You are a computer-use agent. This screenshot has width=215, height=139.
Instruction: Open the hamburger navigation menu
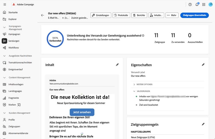click(5, 5)
